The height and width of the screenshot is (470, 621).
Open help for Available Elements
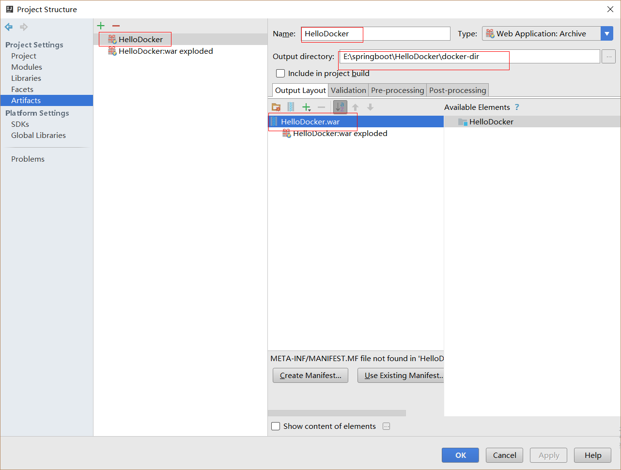point(517,107)
